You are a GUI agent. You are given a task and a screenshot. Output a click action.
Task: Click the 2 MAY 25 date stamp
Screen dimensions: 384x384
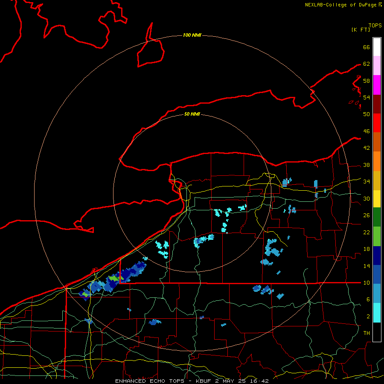(x=231, y=381)
